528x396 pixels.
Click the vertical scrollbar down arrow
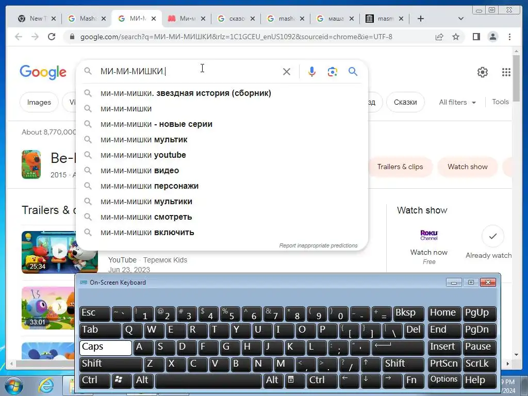tap(516, 355)
